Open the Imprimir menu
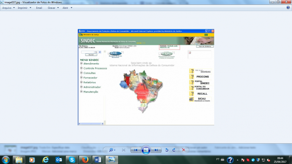This screenshot has width=292, height=164. [25, 7]
